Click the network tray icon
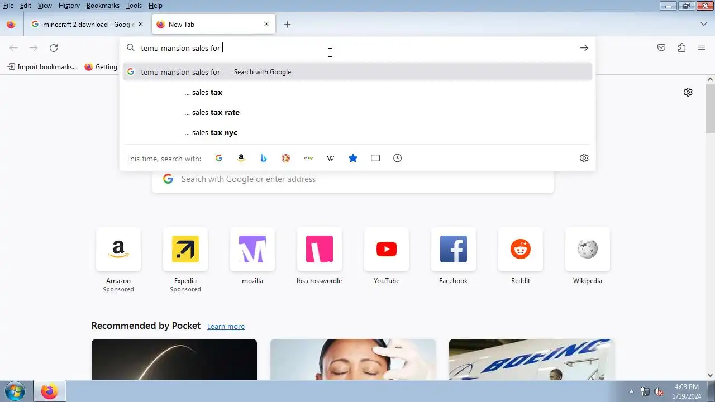715x402 pixels. (x=645, y=391)
